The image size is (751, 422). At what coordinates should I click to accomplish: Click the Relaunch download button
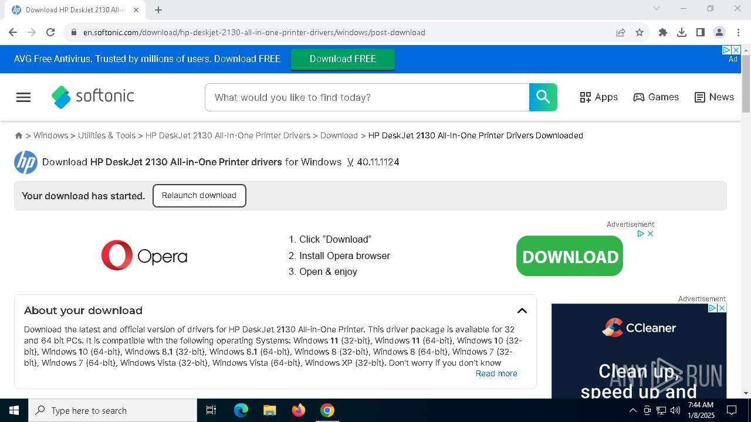pyautogui.click(x=199, y=196)
